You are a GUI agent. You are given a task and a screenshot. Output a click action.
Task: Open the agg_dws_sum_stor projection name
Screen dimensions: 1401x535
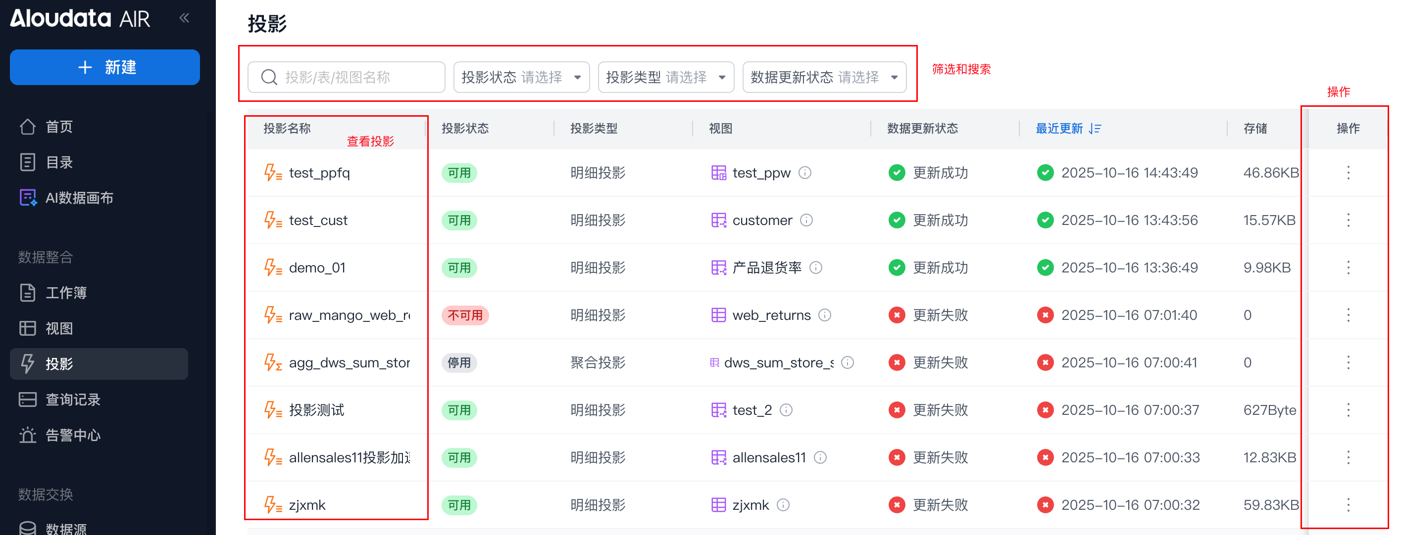pos(349,363)
